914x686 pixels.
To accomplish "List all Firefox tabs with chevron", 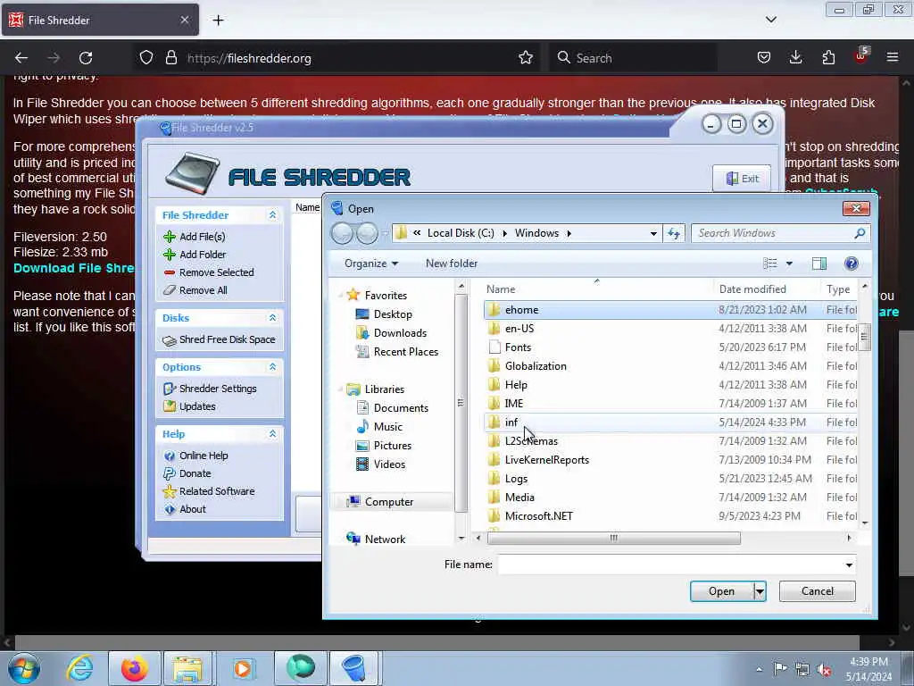I will (770, 20).
